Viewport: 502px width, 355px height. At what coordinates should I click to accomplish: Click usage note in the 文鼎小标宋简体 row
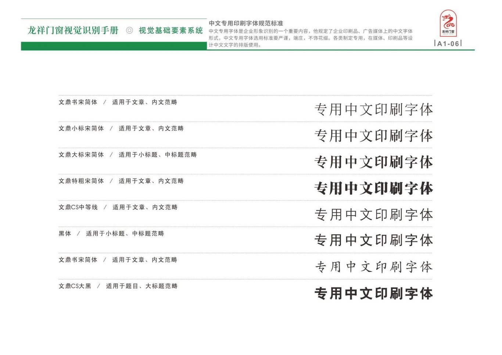(x=151, y=128)
